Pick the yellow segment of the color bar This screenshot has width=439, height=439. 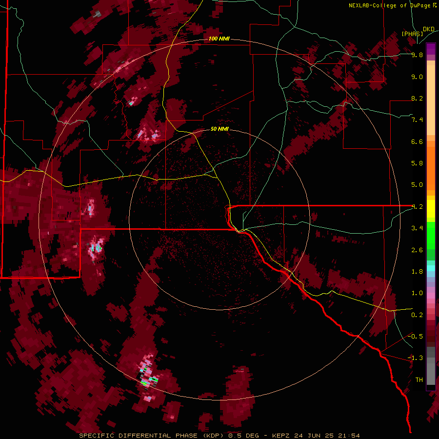pos(431,209)
